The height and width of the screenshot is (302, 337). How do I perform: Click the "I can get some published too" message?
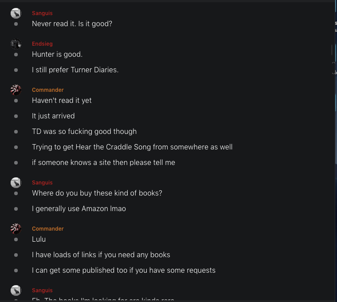pyautogui.click(x=124, y=271)
